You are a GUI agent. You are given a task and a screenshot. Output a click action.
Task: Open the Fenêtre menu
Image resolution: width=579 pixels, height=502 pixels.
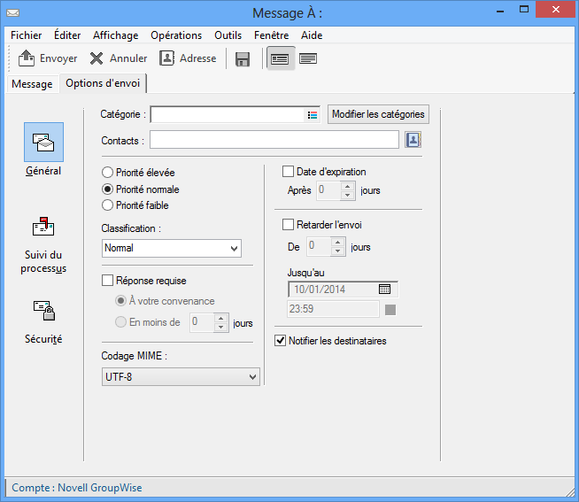[x=272, y=35]
